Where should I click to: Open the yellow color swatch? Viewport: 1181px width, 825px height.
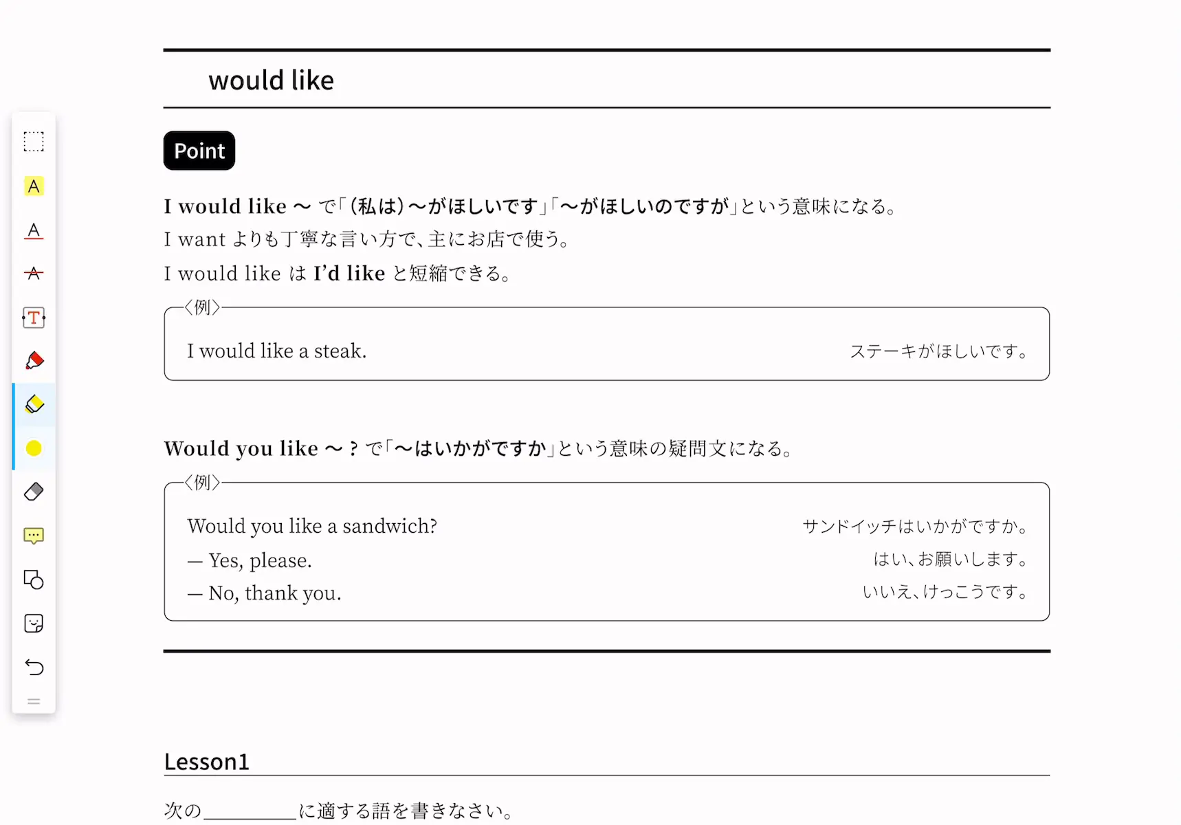34,448
